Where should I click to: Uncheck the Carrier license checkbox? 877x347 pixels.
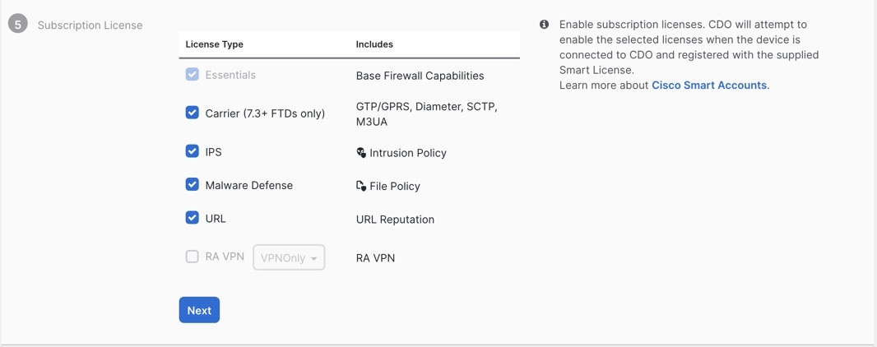(192, 113)
